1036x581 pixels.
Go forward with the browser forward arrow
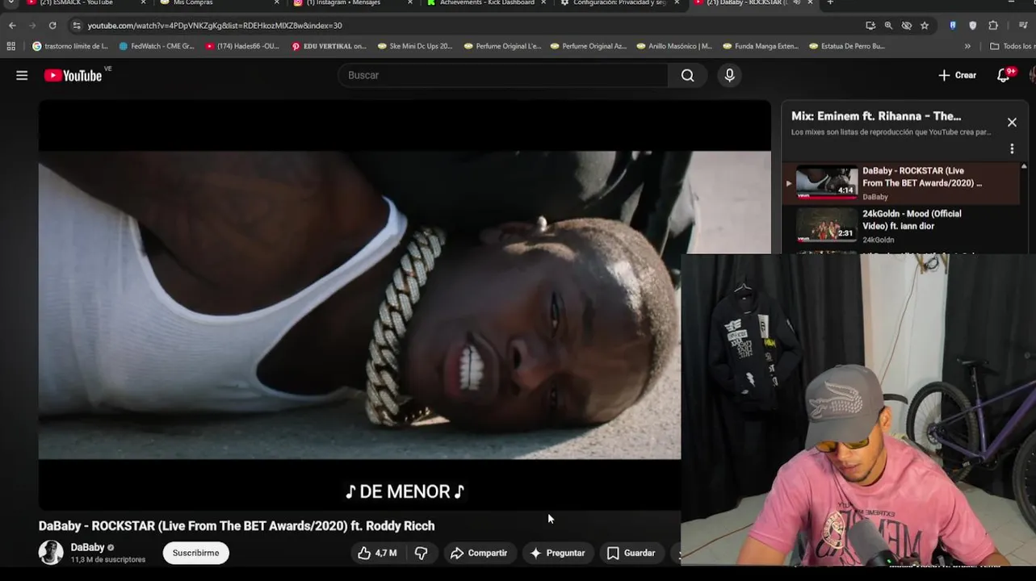point(32,25)
